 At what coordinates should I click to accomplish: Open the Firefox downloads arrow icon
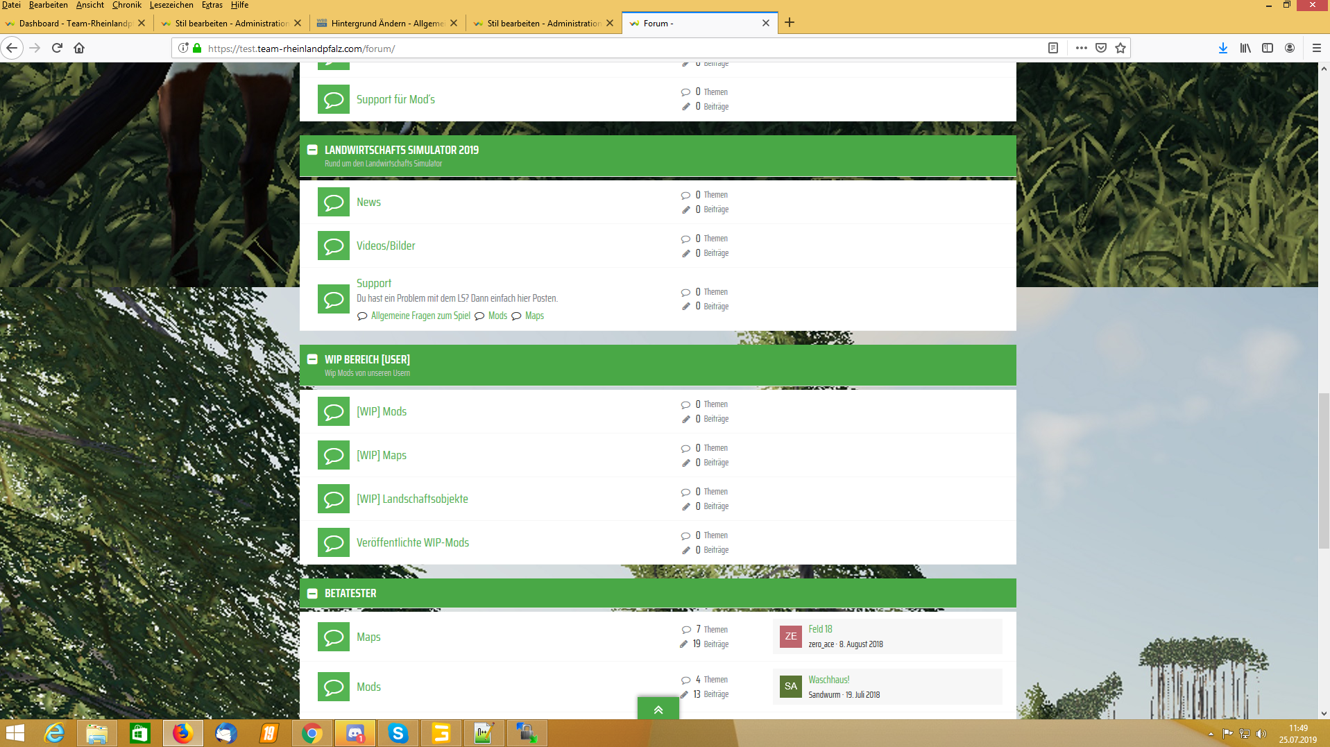[1222, 48]
